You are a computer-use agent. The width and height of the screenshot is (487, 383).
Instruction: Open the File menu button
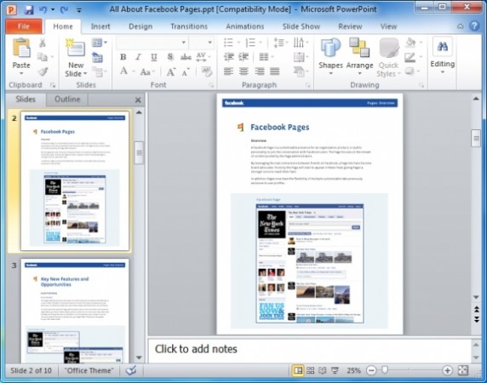pos(24,26)
